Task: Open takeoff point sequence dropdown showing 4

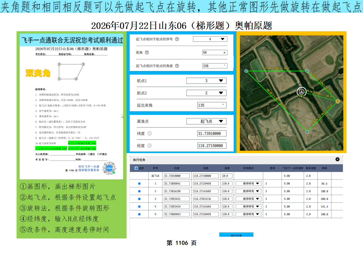Action: click(x=210, y=39)
